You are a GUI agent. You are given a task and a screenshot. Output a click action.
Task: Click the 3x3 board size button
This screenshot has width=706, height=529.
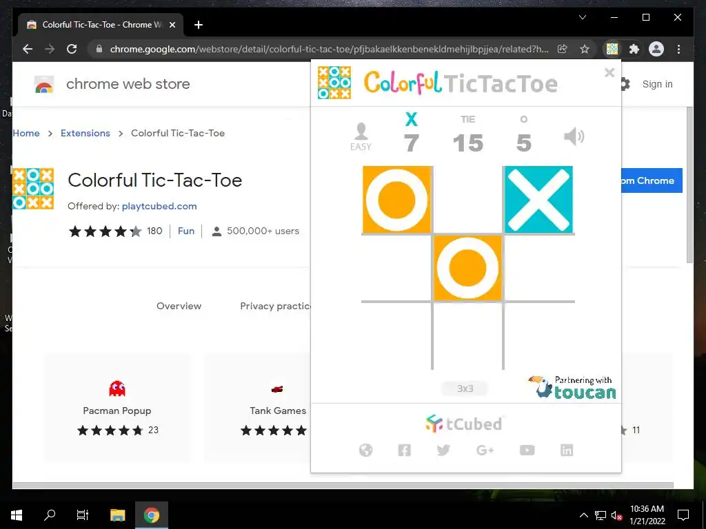[465, 388]
